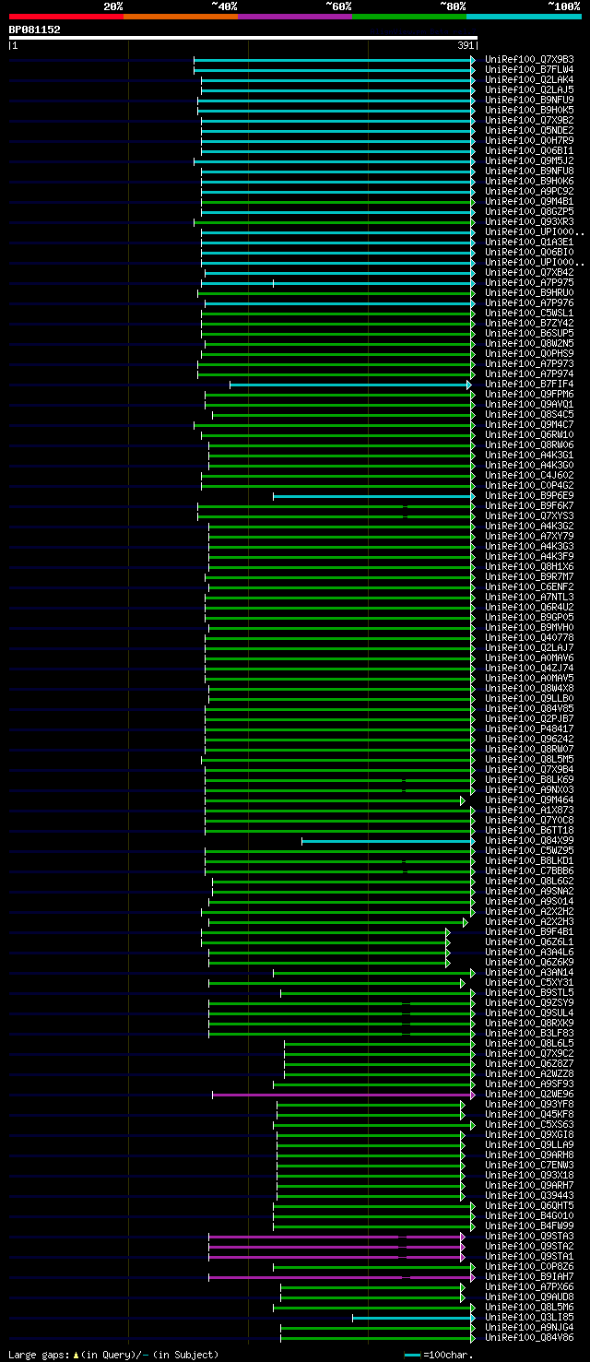This screenshot has width=590, height=1362.
Task: Click the cyan ~100% identity legend segment
Action: pos(524,17)
